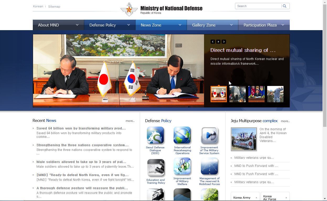
Task: Advance to next slide in banner
Action: [x=224, y=42]
